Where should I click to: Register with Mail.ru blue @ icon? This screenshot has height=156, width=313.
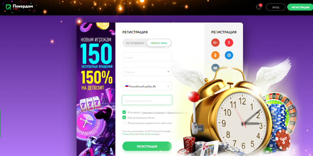pos(229,55)
